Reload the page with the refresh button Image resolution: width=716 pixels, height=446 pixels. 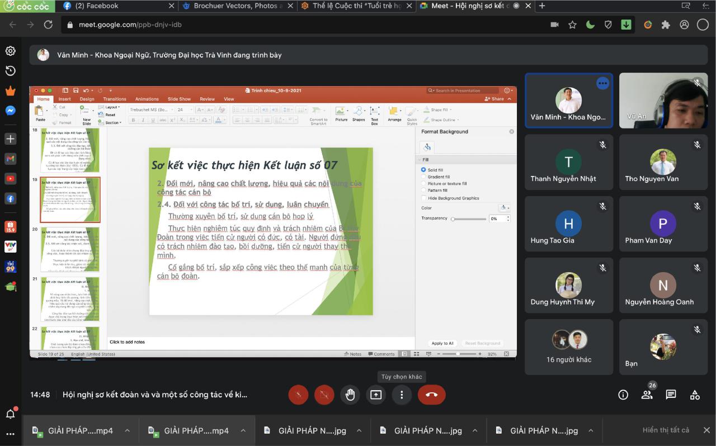click(48, 25)
